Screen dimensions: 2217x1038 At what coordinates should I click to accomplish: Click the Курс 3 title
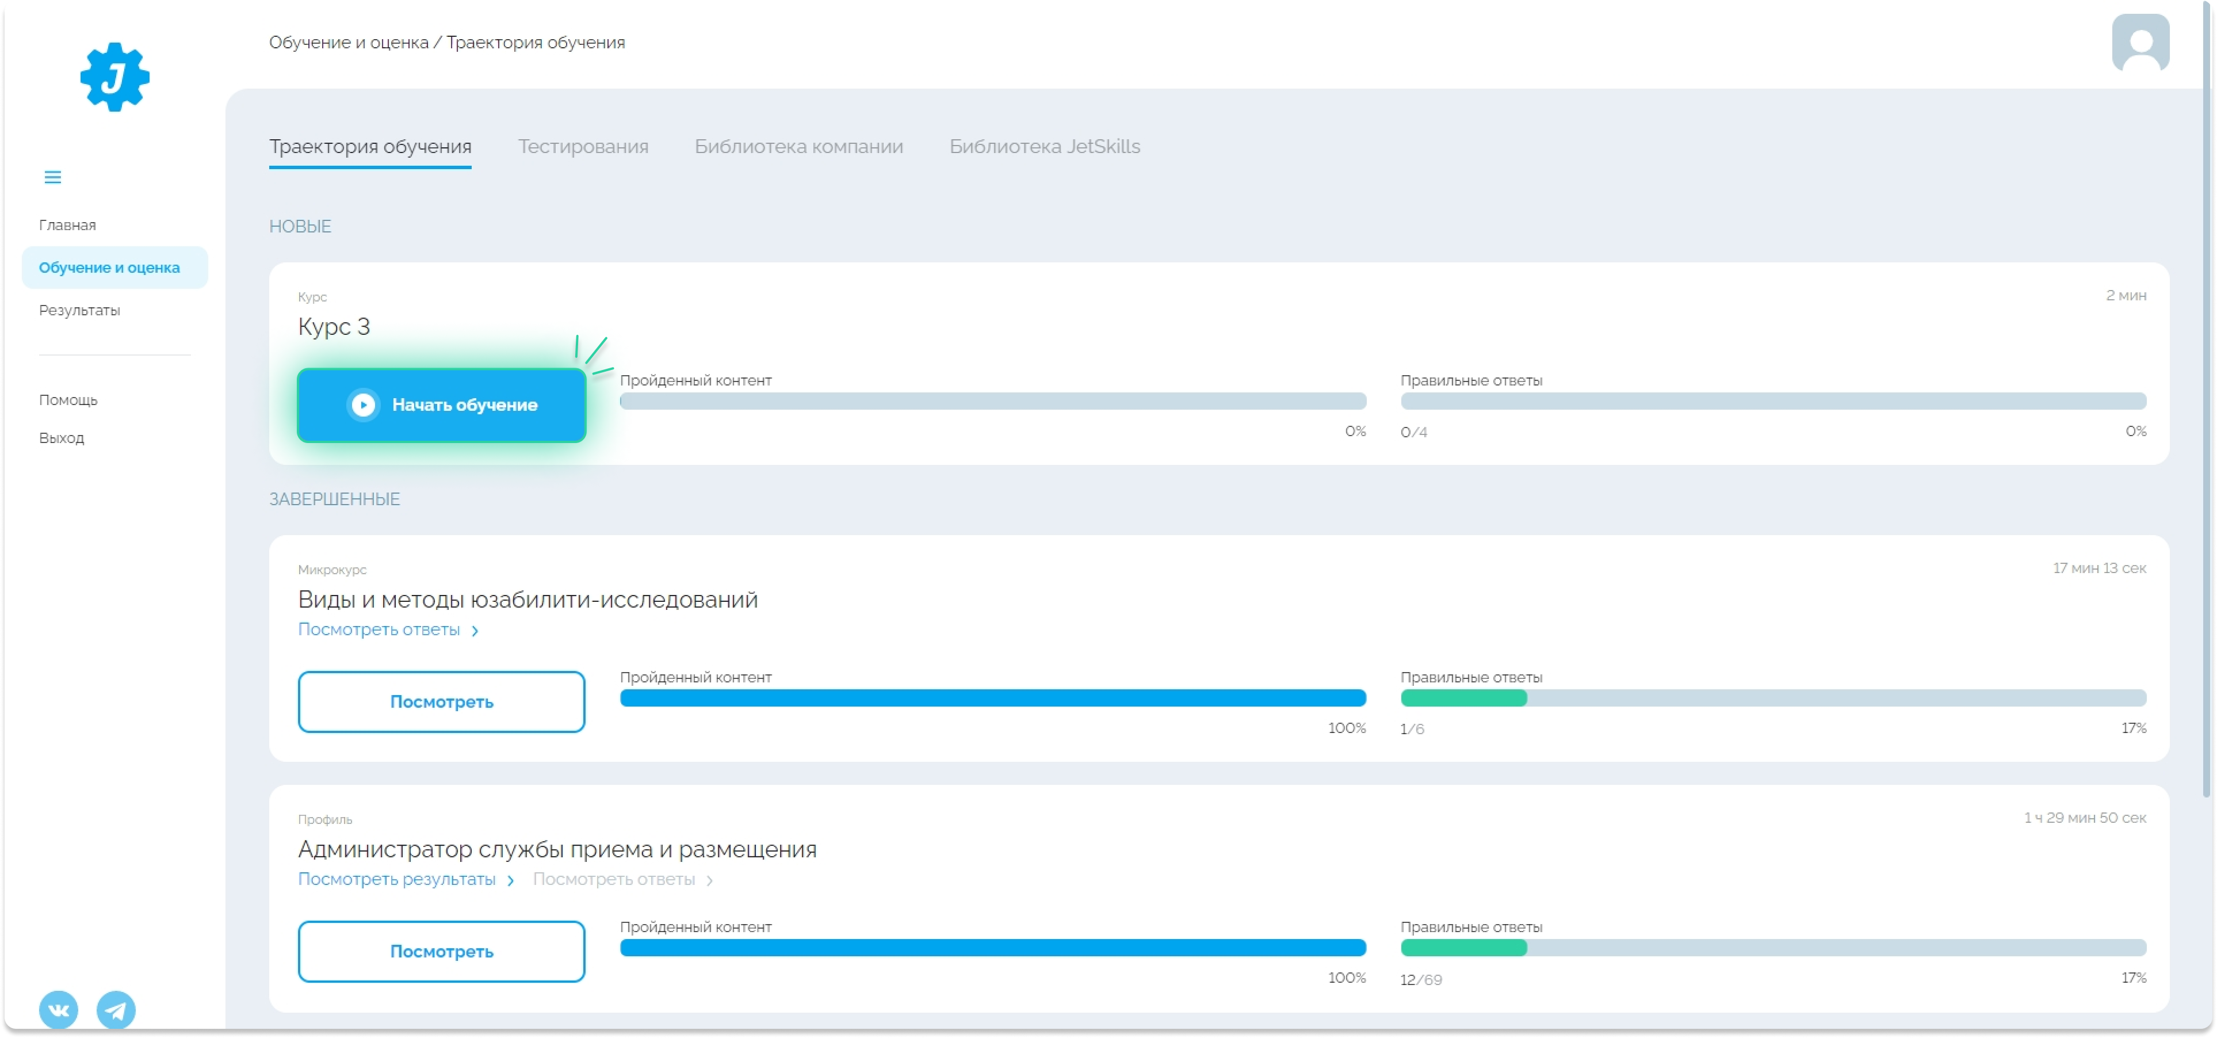pyautogui.click(x=334, y=326)
